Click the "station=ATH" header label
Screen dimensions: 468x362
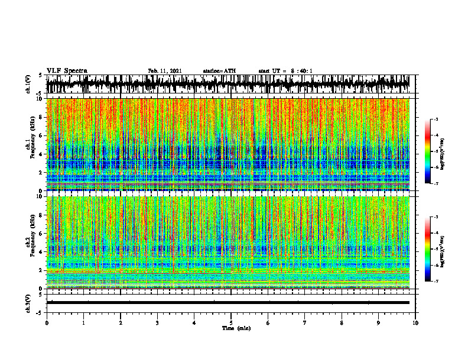point(219,71)
